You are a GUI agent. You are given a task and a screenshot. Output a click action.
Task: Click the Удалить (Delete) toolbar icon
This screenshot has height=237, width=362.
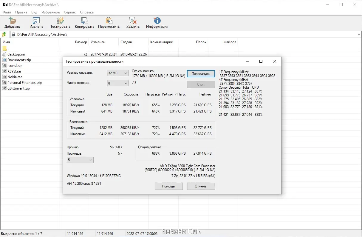pyautogui.click(x=133, y=21)
